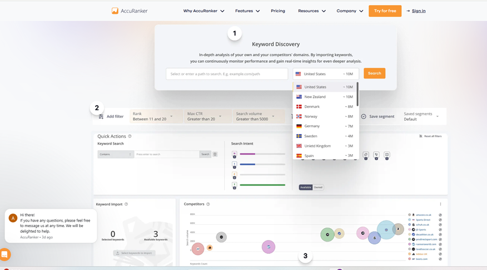This screenshot has height=270, width=487.
Task: Select the I informational intent icon
Action: pos(235,164)
